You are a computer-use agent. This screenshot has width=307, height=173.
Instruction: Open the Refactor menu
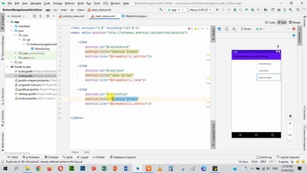click(x=70, y=3)
